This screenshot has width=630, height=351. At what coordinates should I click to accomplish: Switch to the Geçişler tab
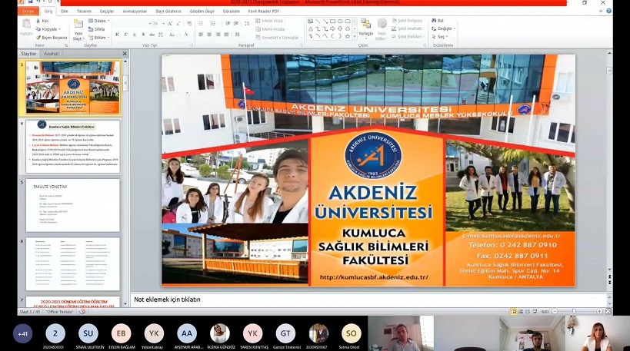(107, 12)
